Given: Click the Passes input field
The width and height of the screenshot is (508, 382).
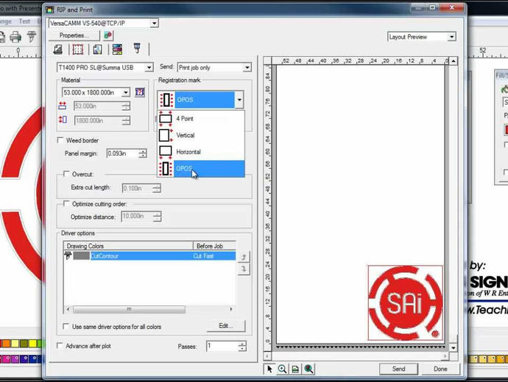Looking at the screenshot, I should click(x=222, y=347).
